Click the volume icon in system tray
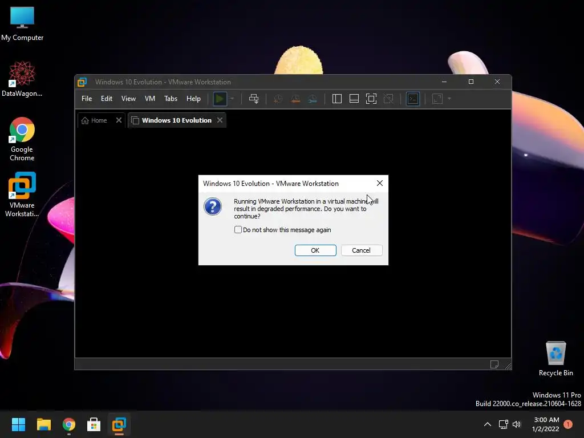Viewport: 584px width, 438px height. click(517, 424)
